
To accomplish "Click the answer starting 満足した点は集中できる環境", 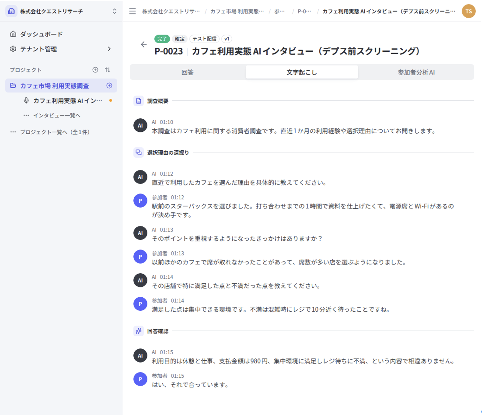I will point(271,309).
